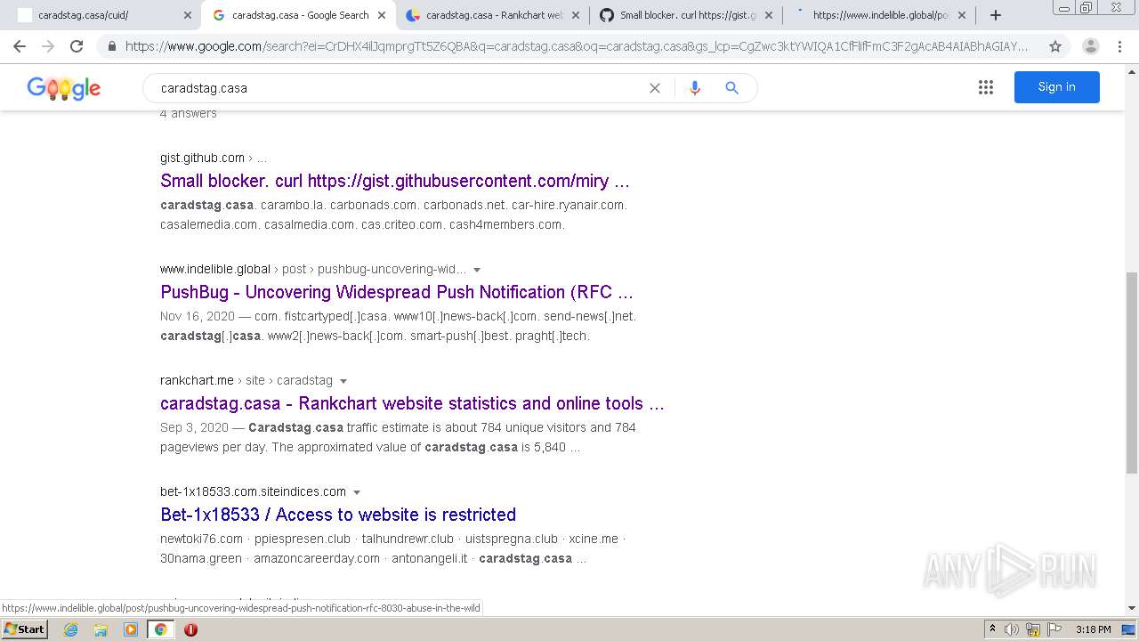Click the bet-1x18533.com.siteindices.com URL text
This screenshot has height=641, width=1139.
pyautogui.click(x=253, y=491)
